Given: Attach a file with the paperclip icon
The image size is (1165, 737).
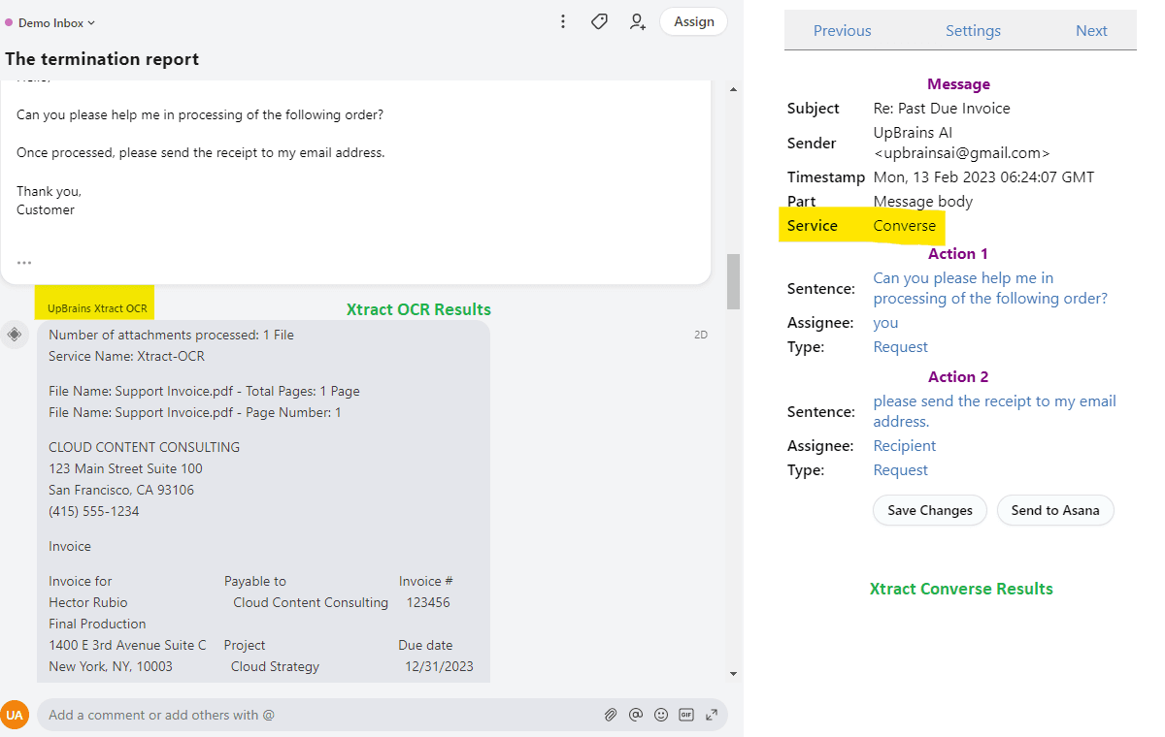Looking at the screenshot, I should pyautogui.click(x=611, y=715).
